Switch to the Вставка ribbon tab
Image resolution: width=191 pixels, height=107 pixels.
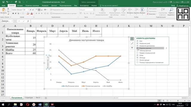[20, 6]
